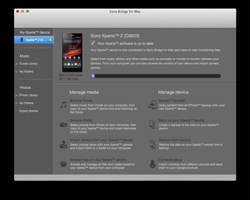Minimize the Sony Bridge window
Viewport: 250px width, 200px height.
tap(22, 11)
